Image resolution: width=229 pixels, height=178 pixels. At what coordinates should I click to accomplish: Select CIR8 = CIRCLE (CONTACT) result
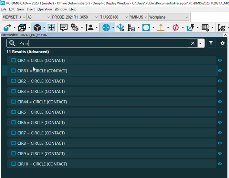point(41,143)
